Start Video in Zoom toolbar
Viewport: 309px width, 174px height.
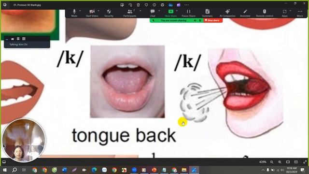pyautogui.click(x=92, y=13)
